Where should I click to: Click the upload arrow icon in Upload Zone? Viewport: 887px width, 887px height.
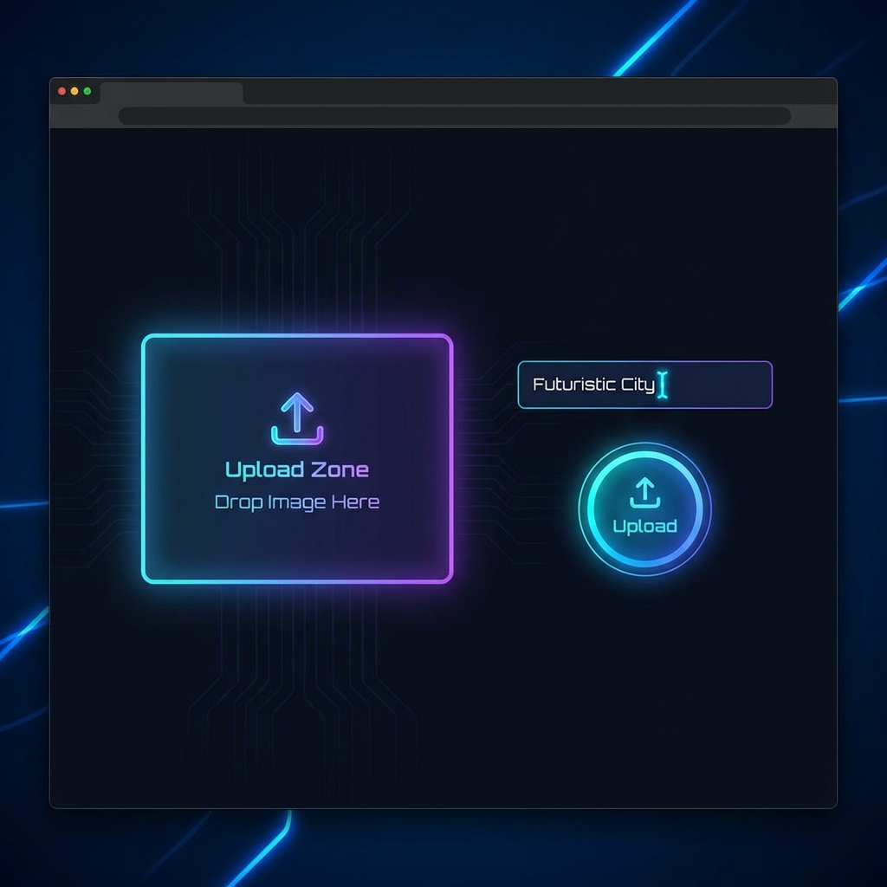[297, 418]
